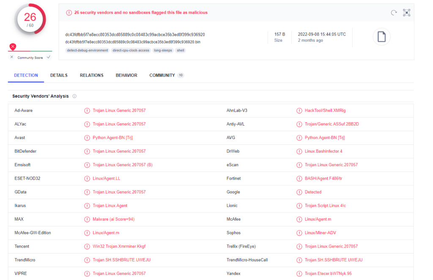Downvote with the community score X
This screenshot has height=280, width=433.
click(x=11, y=57)
